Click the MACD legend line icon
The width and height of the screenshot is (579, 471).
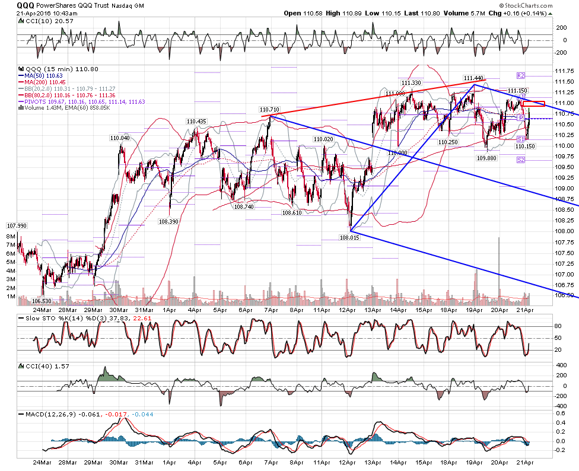pyautogui.click(x=21, y=415)
